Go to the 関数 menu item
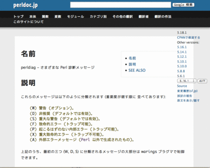The image size is (210, 168). click(45, 16)
